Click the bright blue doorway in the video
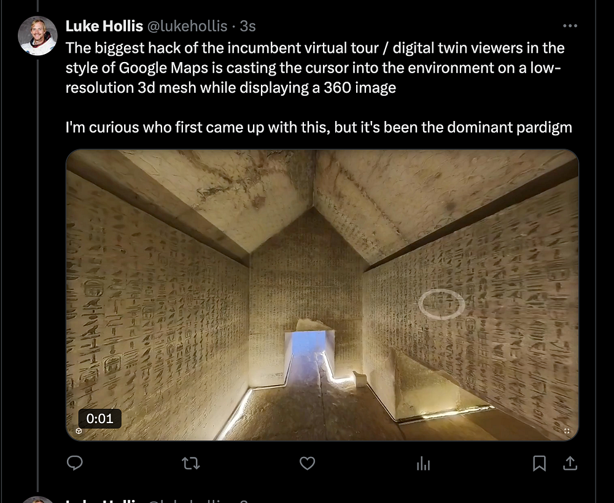 (309, 344)
